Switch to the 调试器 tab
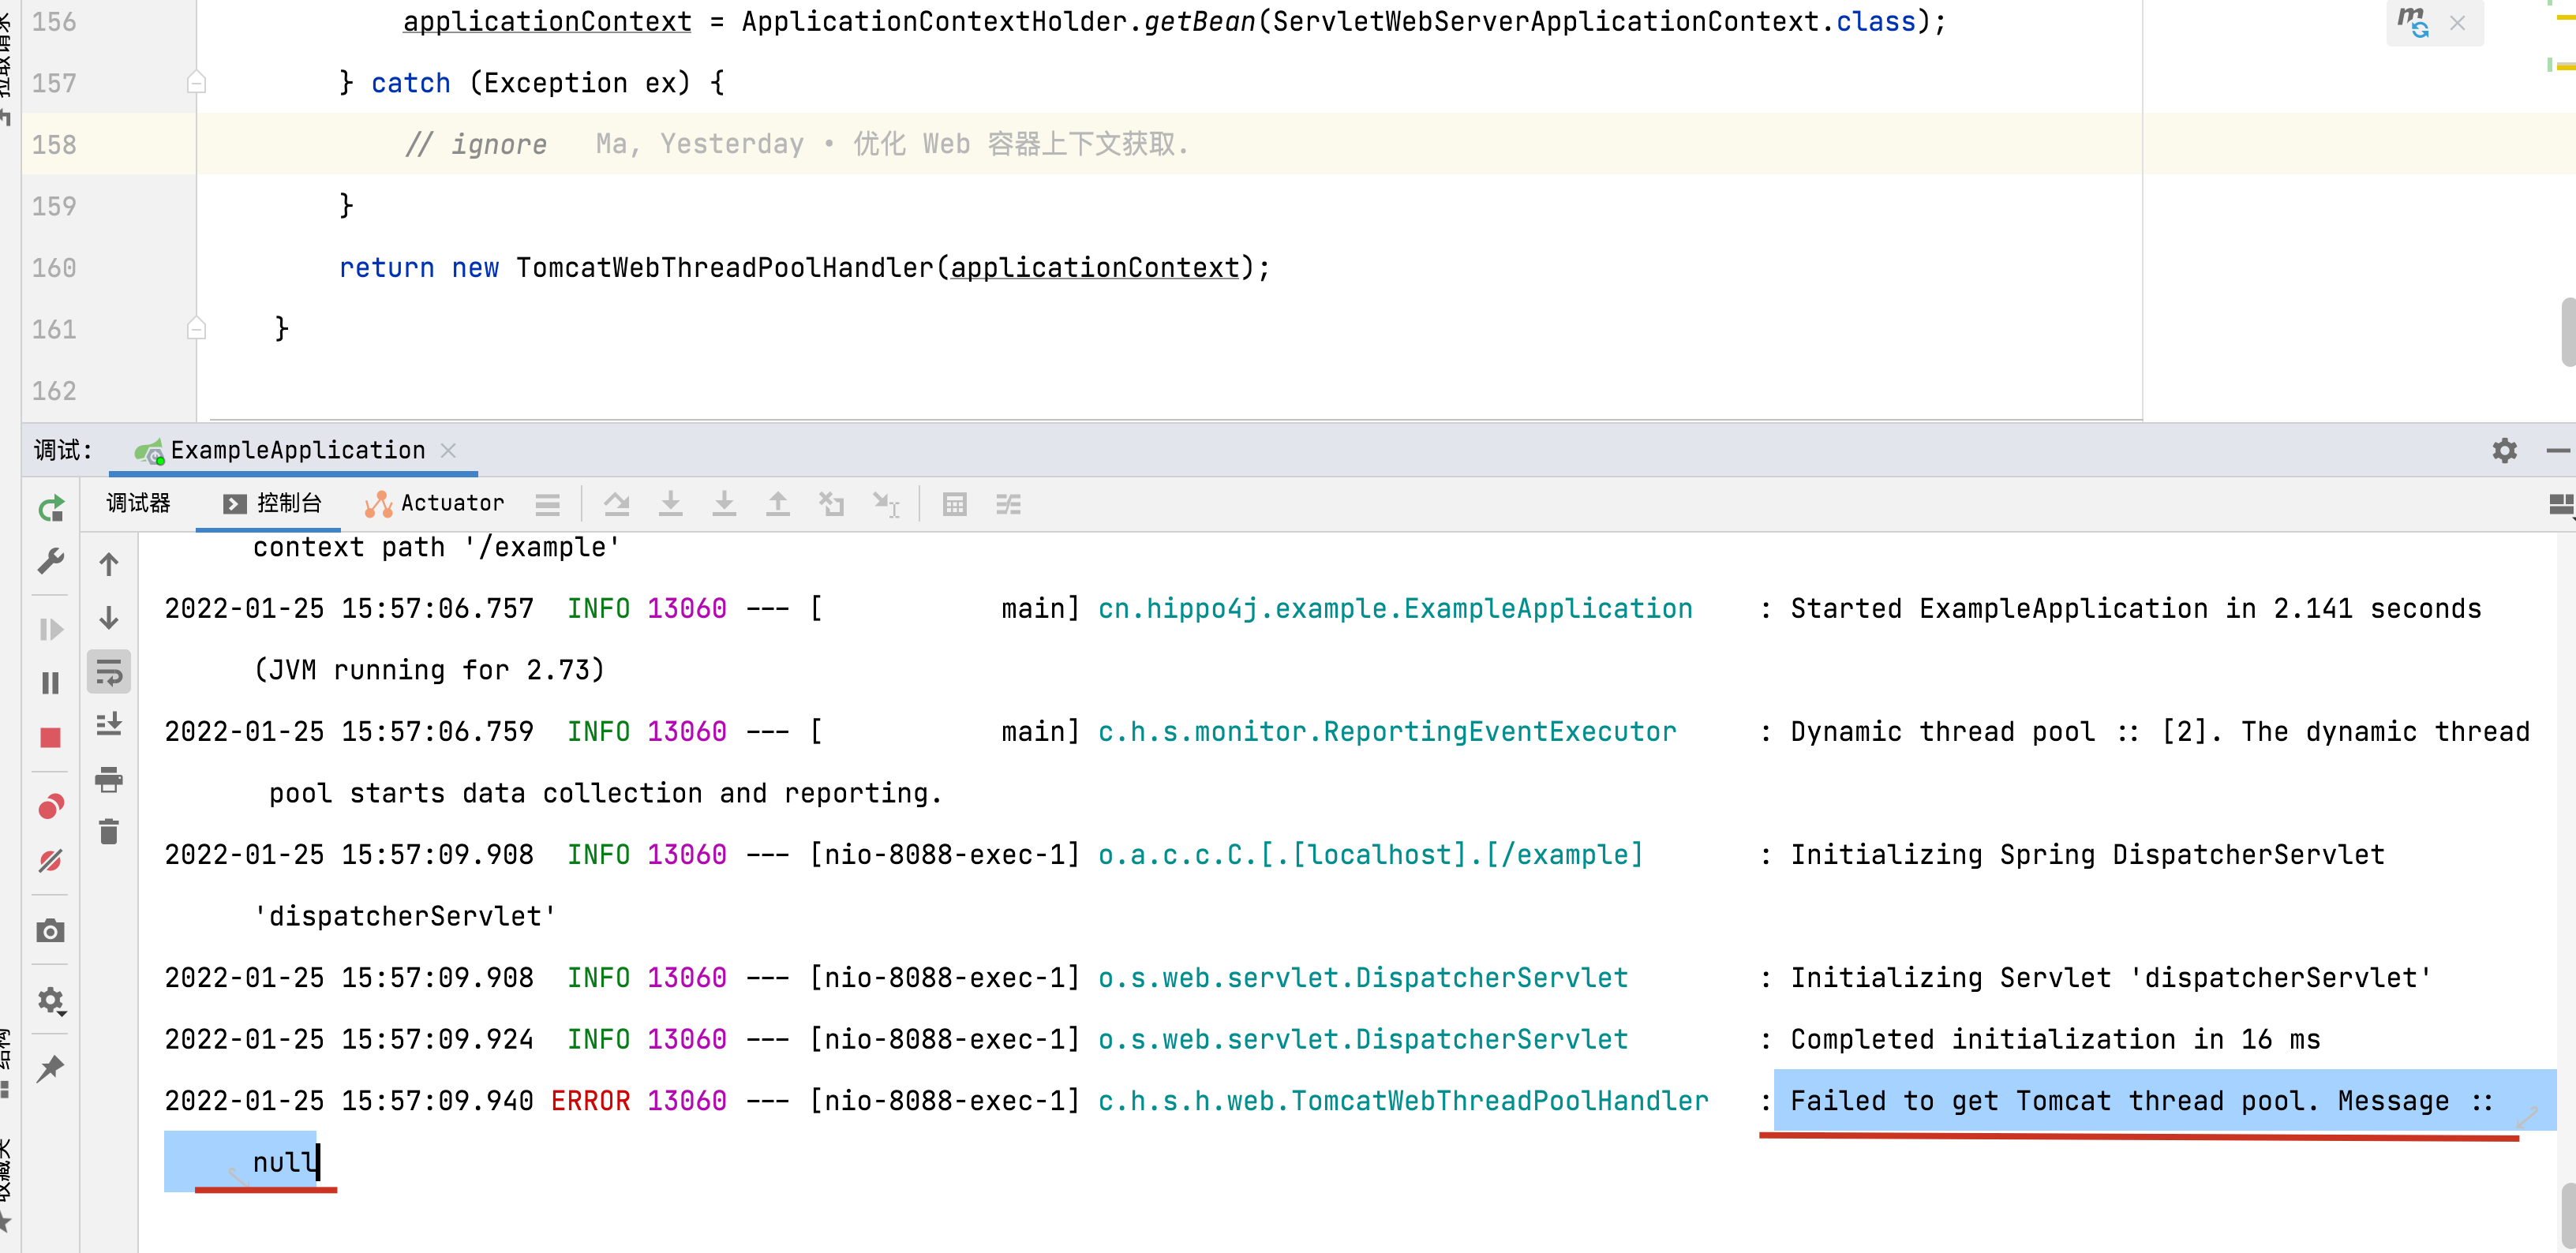 (x=138, y=503)
